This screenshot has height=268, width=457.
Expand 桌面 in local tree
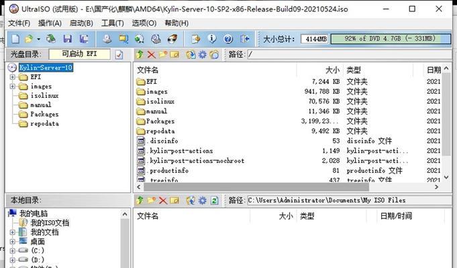click(x=13, y=241)
